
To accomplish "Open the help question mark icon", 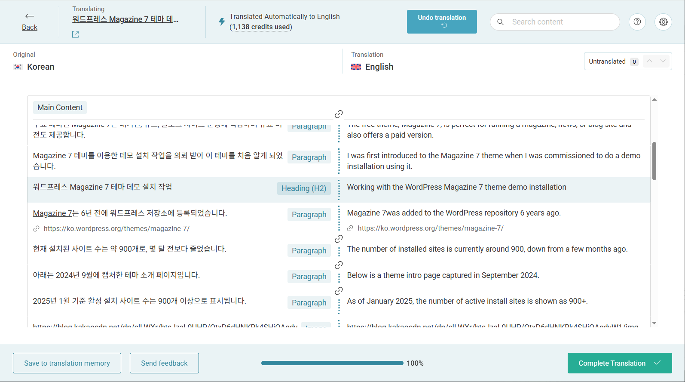I will [637, 22].
